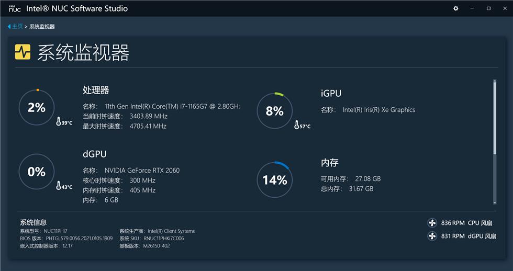
Task: Click the iGPU temperature thermometer icon
Action: [x=297, y=125]
